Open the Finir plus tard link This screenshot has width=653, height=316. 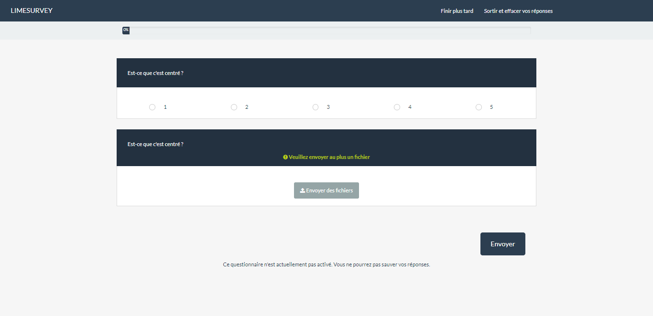[x=457, y=11]
